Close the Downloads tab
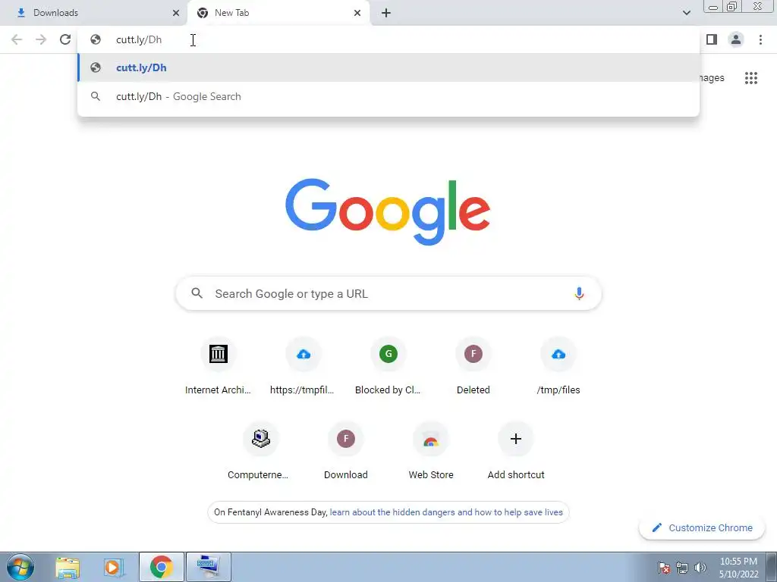777x582 pixels. click(176, 13)
